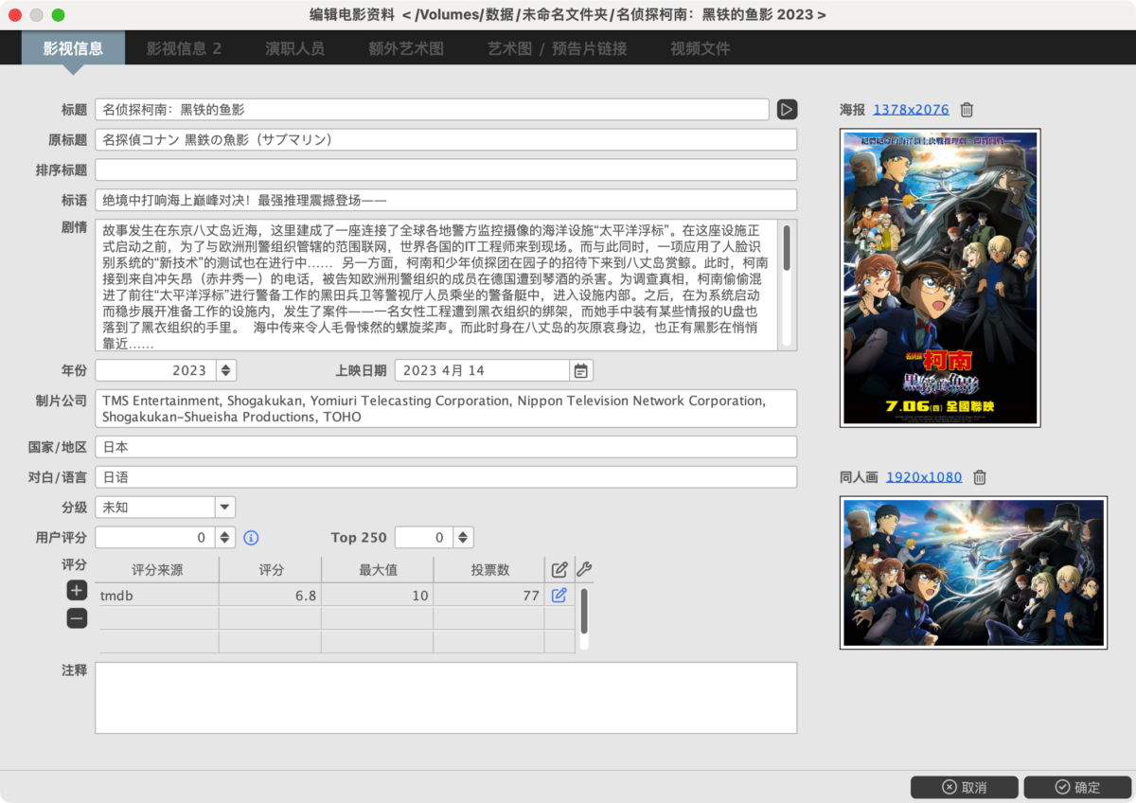
Task: Click the movie poster thumbnail
Action: tap(940, 277)
